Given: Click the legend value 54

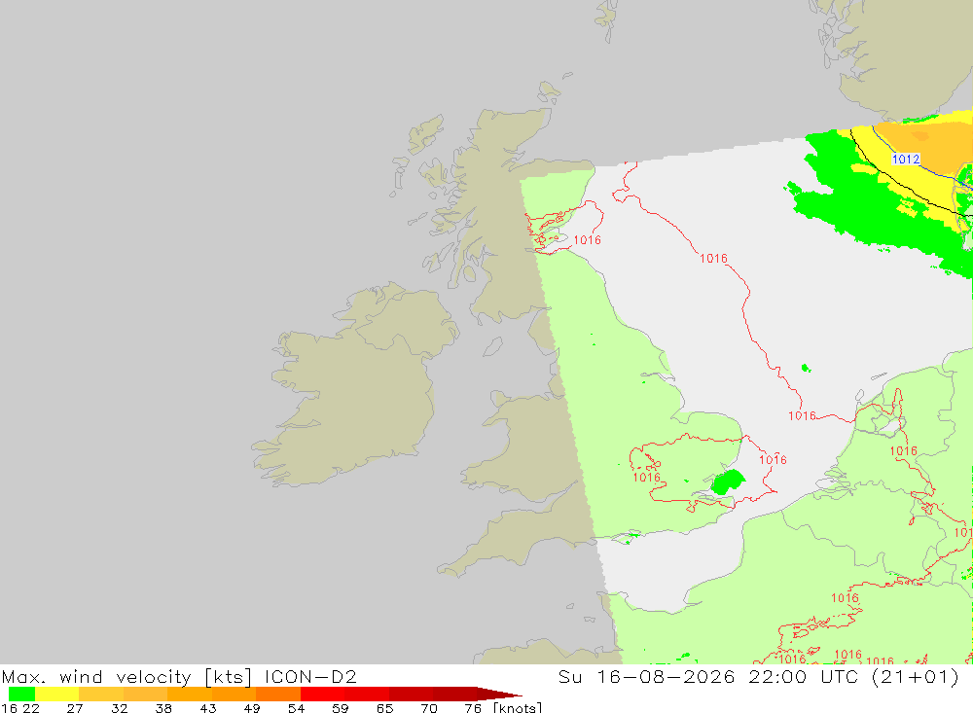Looking at the screenshot, I should 296,708.
